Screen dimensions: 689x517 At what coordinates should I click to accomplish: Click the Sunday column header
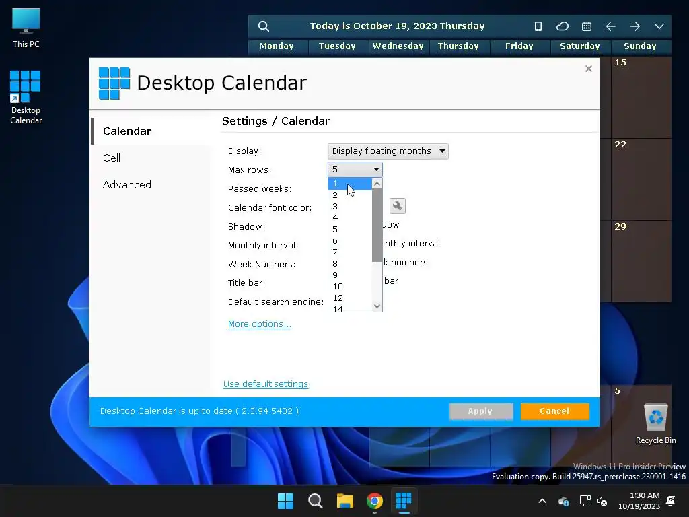(x=641, y=46)
